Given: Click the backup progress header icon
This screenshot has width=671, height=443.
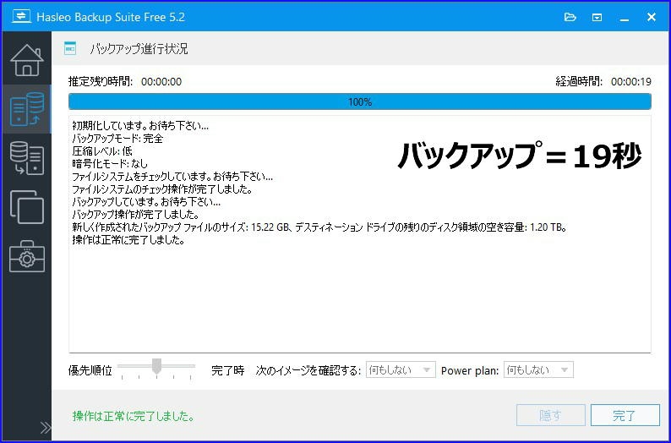Looking at the screenshot, I should click(70, 48).
